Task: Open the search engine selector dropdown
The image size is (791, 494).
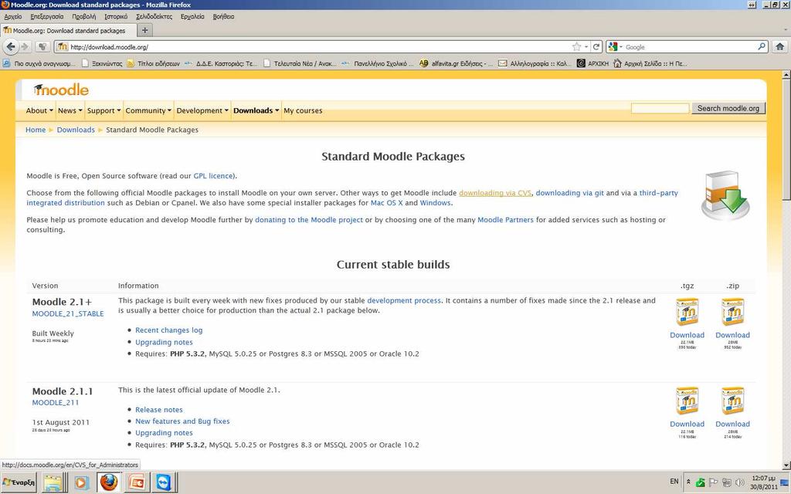Action: click(x=616, y=47)
